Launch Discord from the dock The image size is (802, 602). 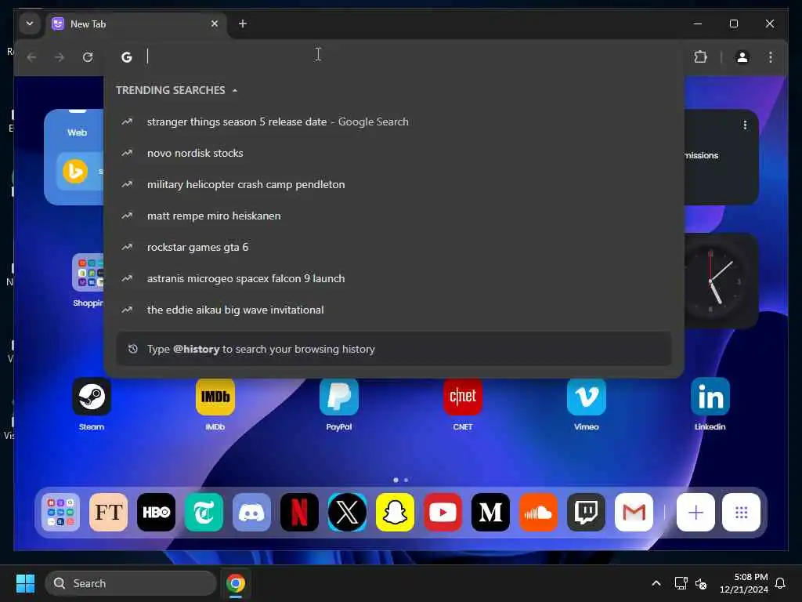click(251, 513)
